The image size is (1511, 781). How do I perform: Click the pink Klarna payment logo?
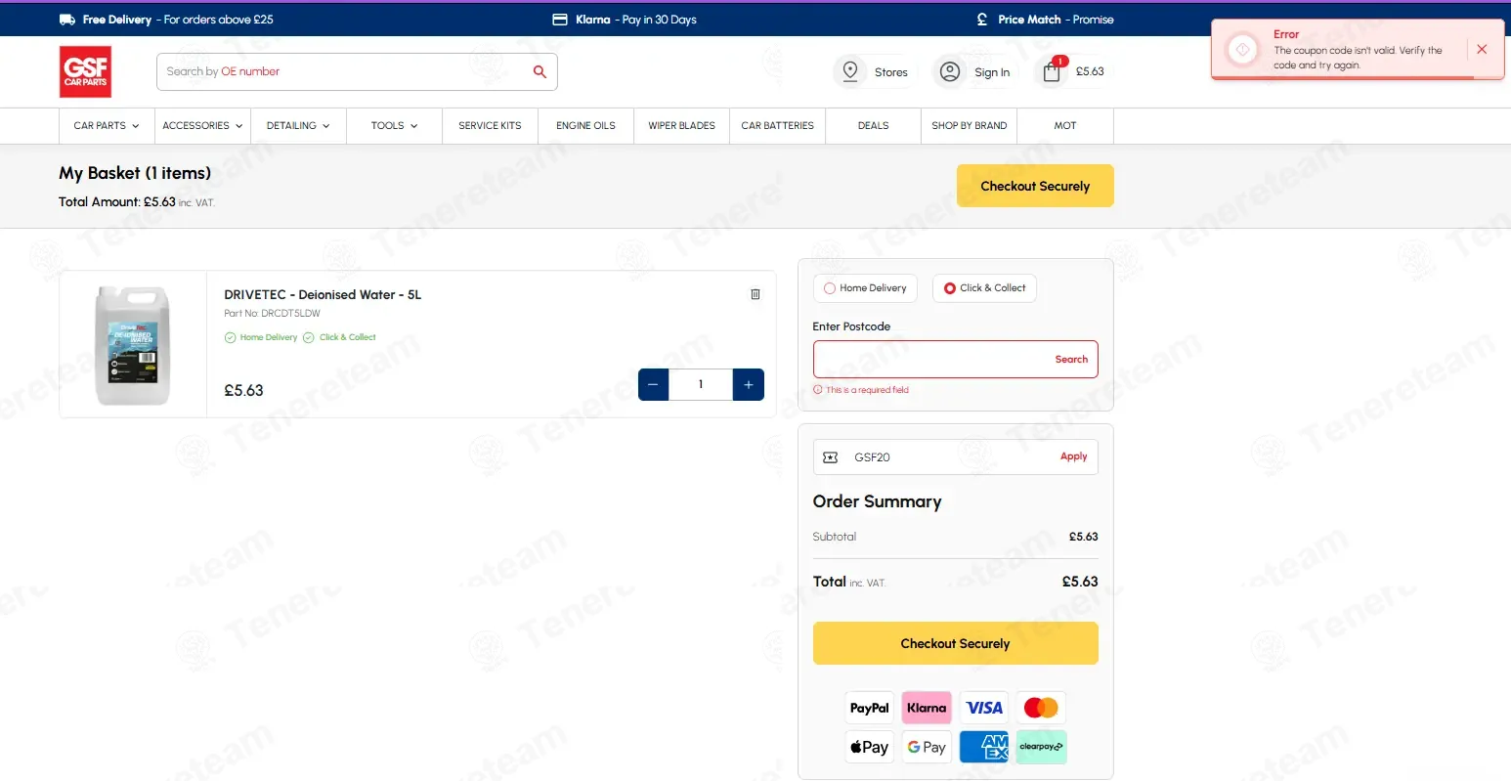927,708
